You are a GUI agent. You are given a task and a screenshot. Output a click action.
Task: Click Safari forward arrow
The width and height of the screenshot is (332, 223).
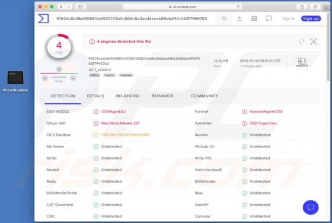(68, 7)
